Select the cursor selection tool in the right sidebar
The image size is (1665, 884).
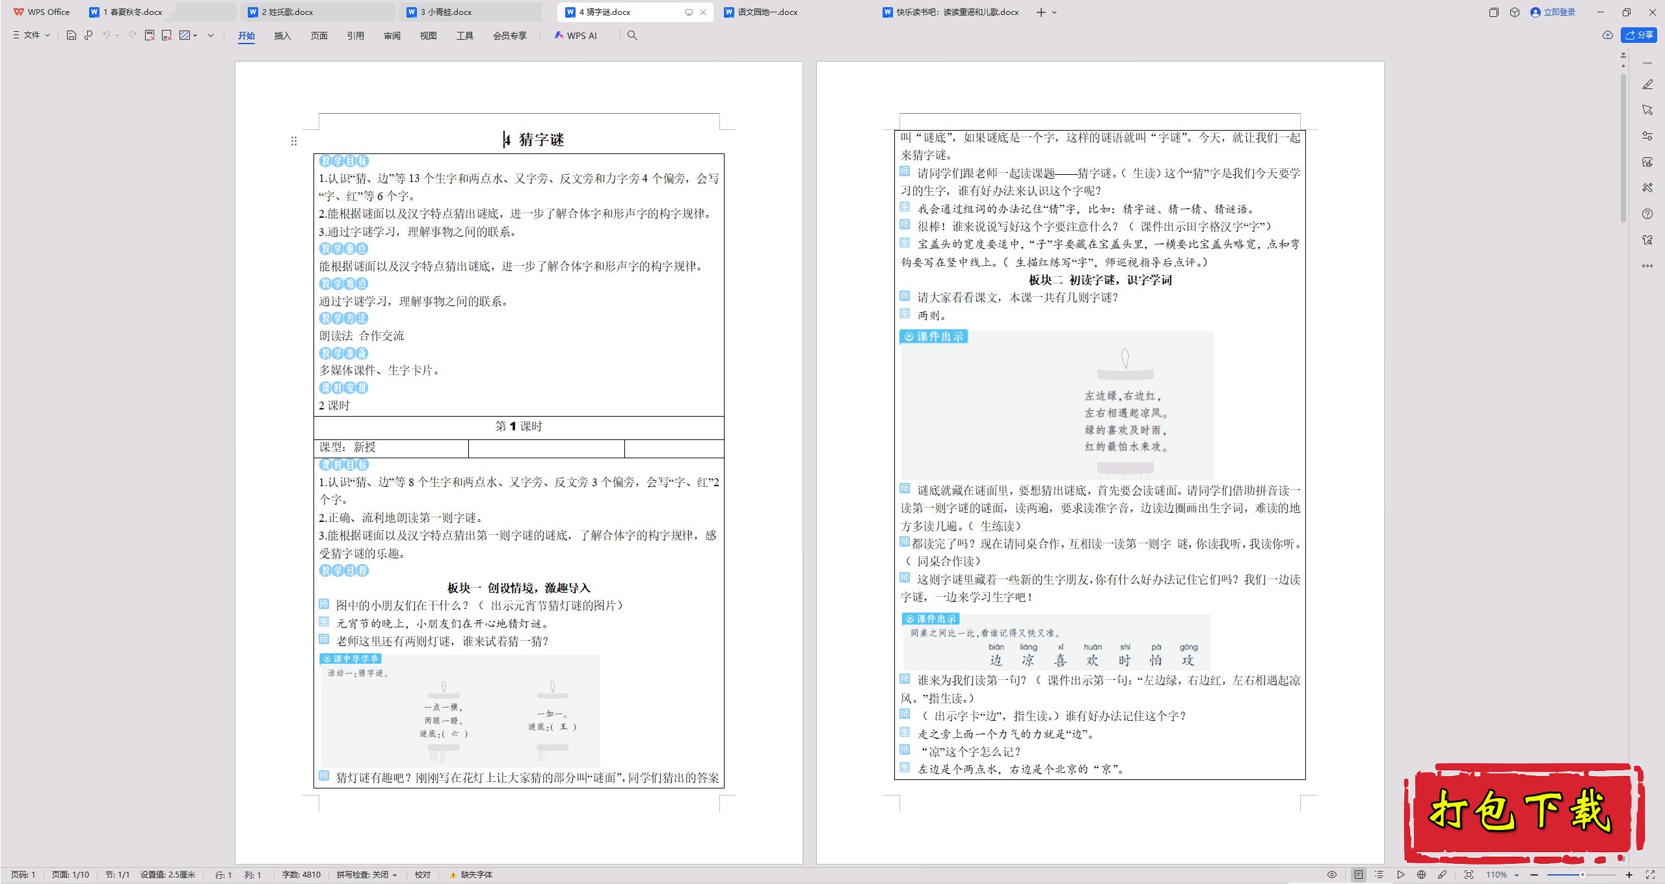1647,110
